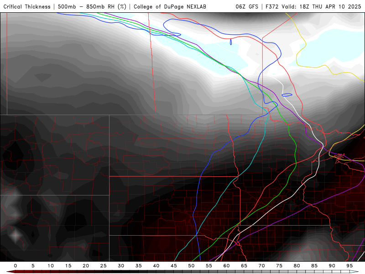Click the "F372" forecast hour text
Screen dimensions: 365x274
(272, 6)
